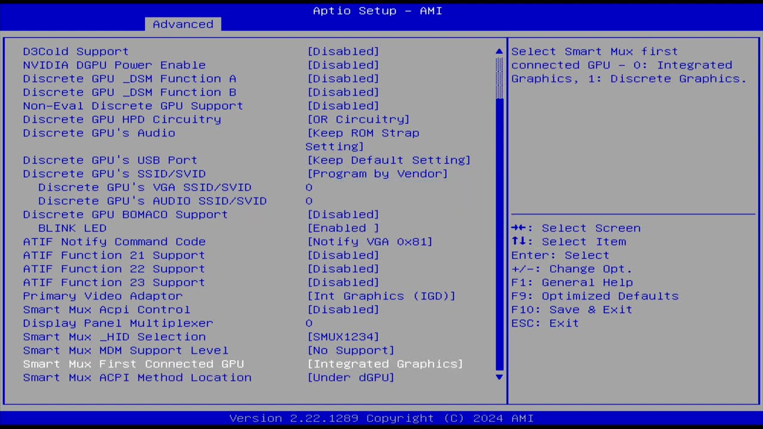Toggle ATIF Function 23 Support value

(343, 282)
